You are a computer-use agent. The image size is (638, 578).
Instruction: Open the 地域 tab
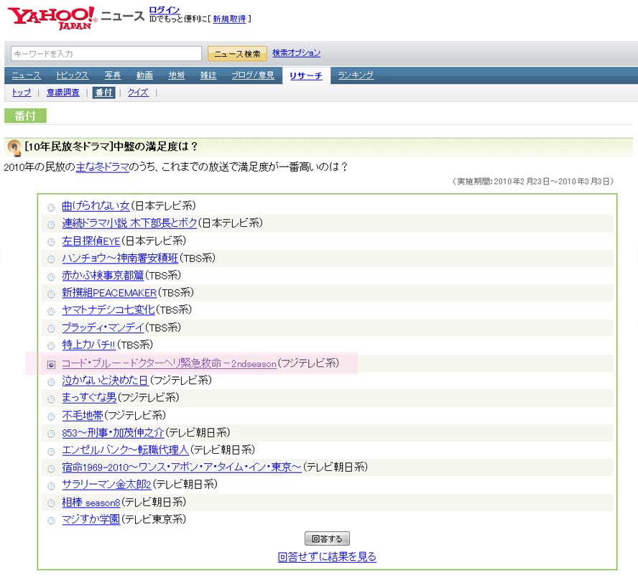[177, 75]
